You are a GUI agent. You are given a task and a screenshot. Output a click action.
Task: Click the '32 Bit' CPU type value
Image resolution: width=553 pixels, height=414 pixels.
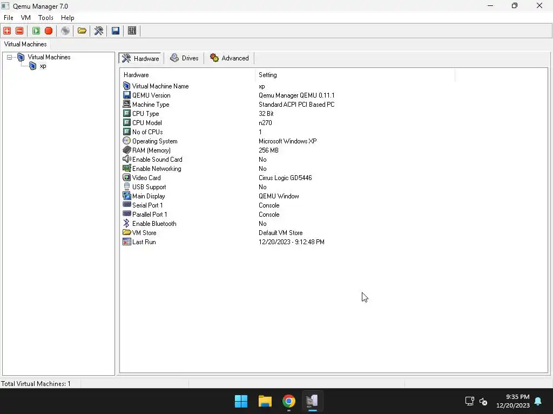266,113
